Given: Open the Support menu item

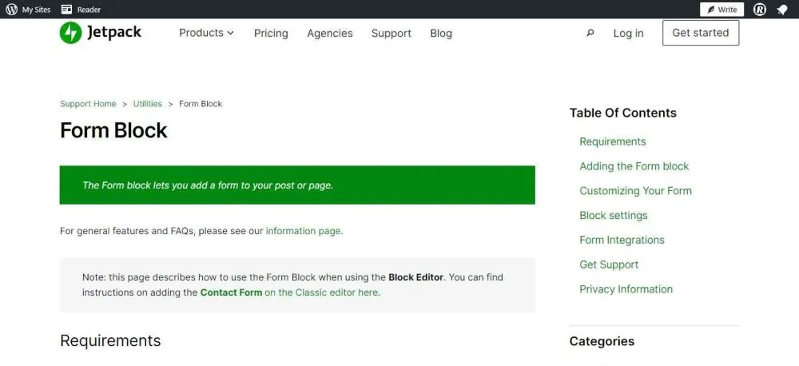Looking at the screenshot, I should click(391, 34).
